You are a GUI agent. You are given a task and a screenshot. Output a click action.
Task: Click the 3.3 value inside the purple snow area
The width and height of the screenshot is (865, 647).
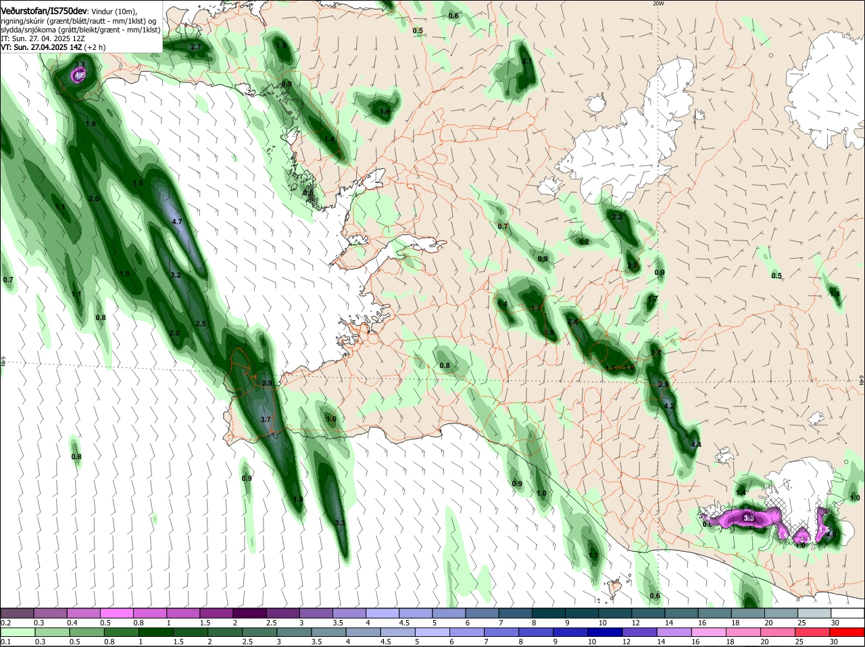pos(748,518)
